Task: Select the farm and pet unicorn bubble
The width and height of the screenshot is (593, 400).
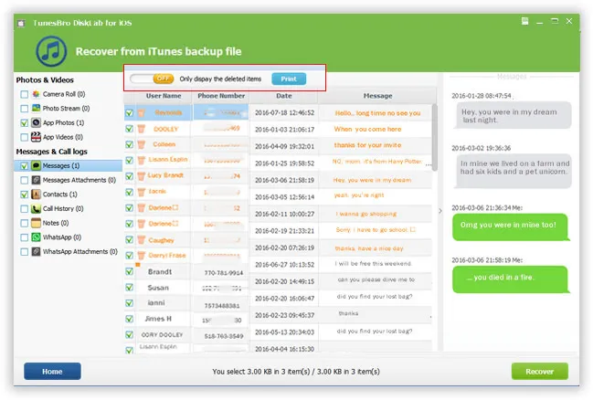Action: [x=514, y=171]
